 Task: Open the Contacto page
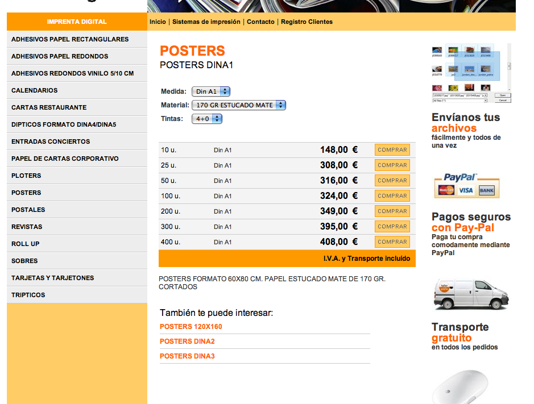(x=260, y=22)
